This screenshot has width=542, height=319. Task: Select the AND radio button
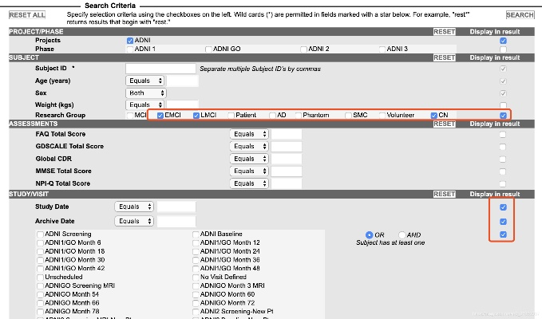click(399, 234)
